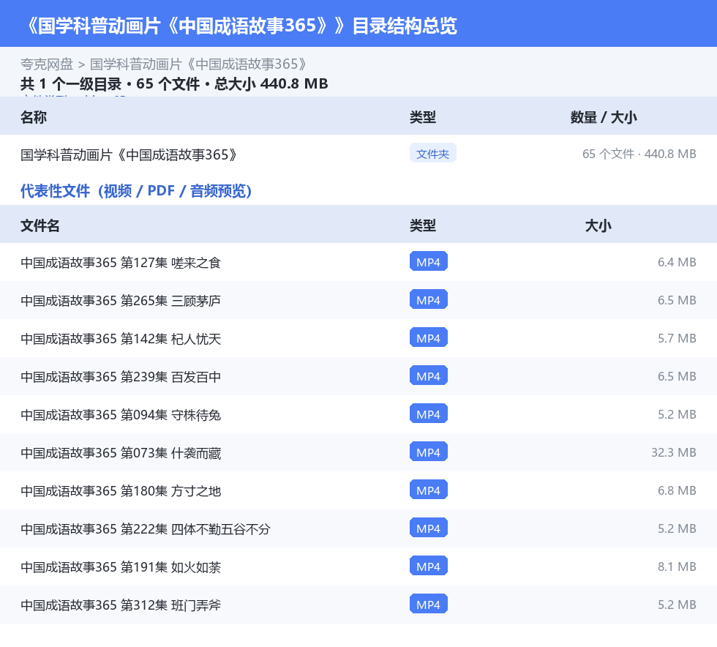Viewport: 717px width, 647px height.
Task: Click the 夸克网盘 breadcrumb link
Action: [x=47, y=64]
